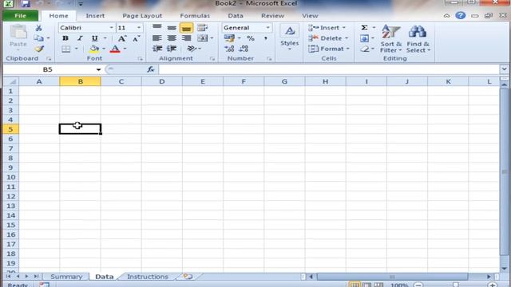Click the Orientation text angle icon

192,49
